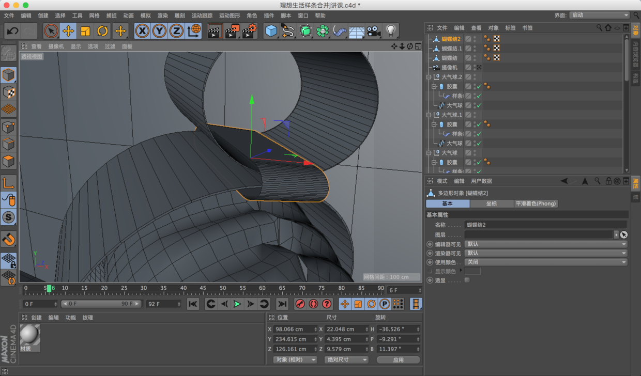Viewport: 641px width, 376px height.
Task: Click the camera object icon in toolbar
Action: (x=373, y=32)
